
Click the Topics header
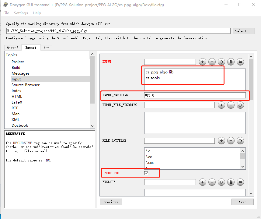[12, 55]
